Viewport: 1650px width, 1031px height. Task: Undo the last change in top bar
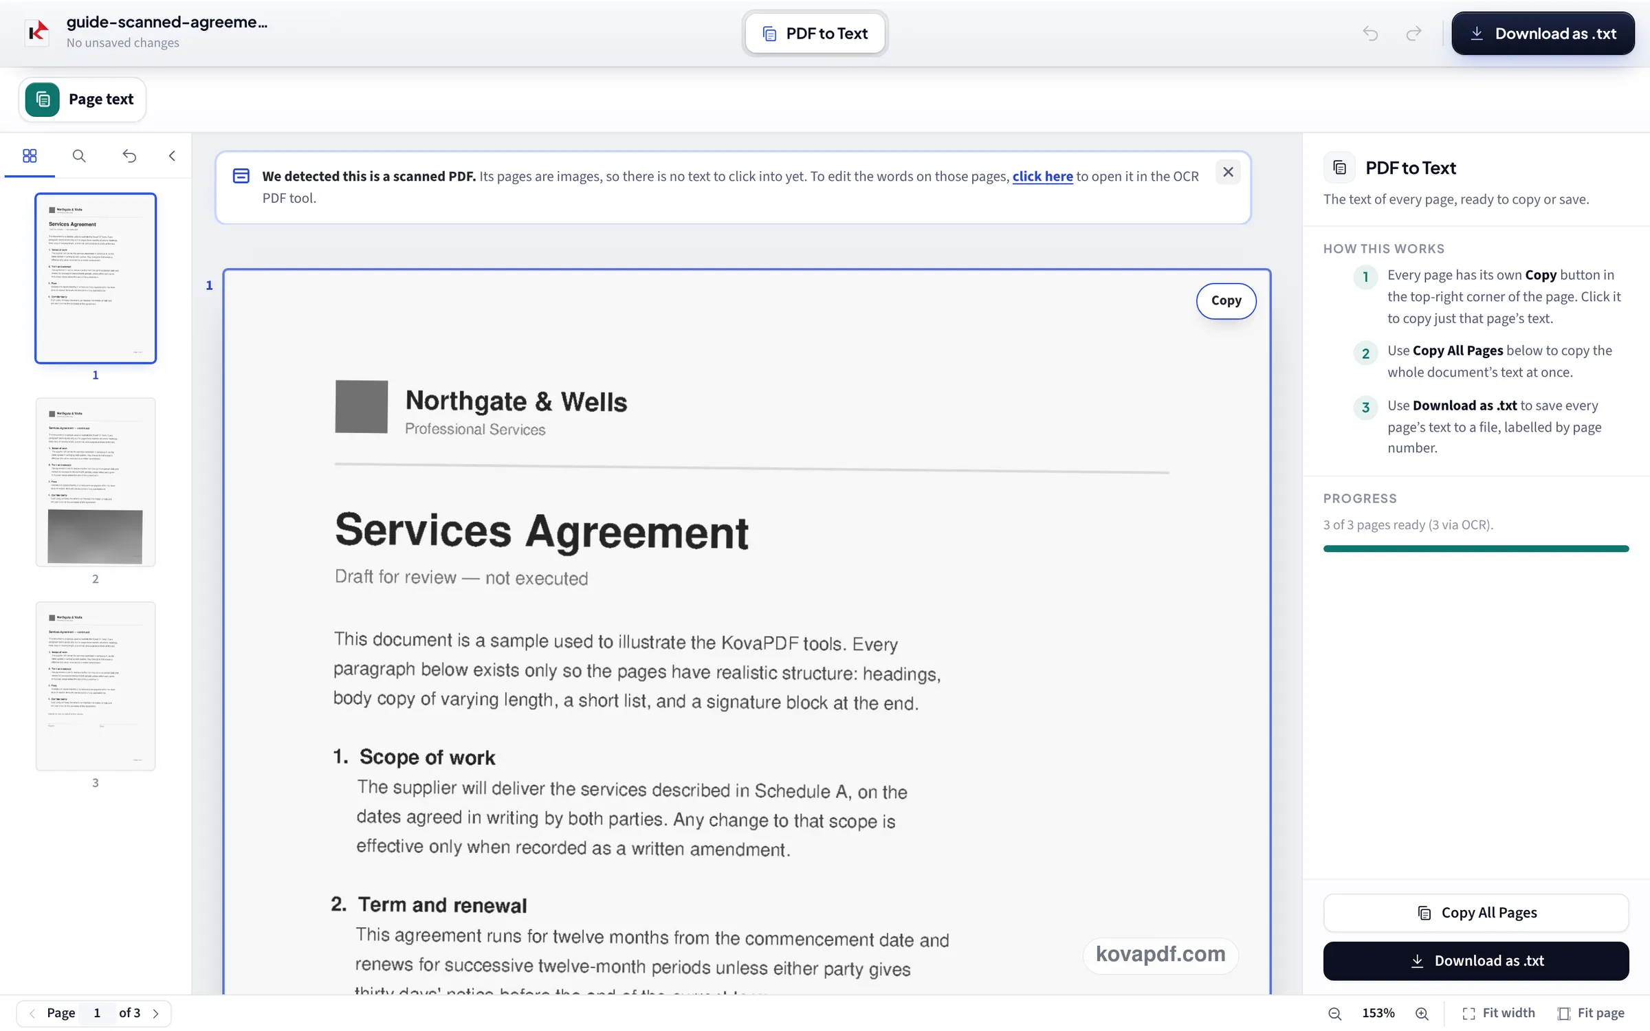point(1370,33)
